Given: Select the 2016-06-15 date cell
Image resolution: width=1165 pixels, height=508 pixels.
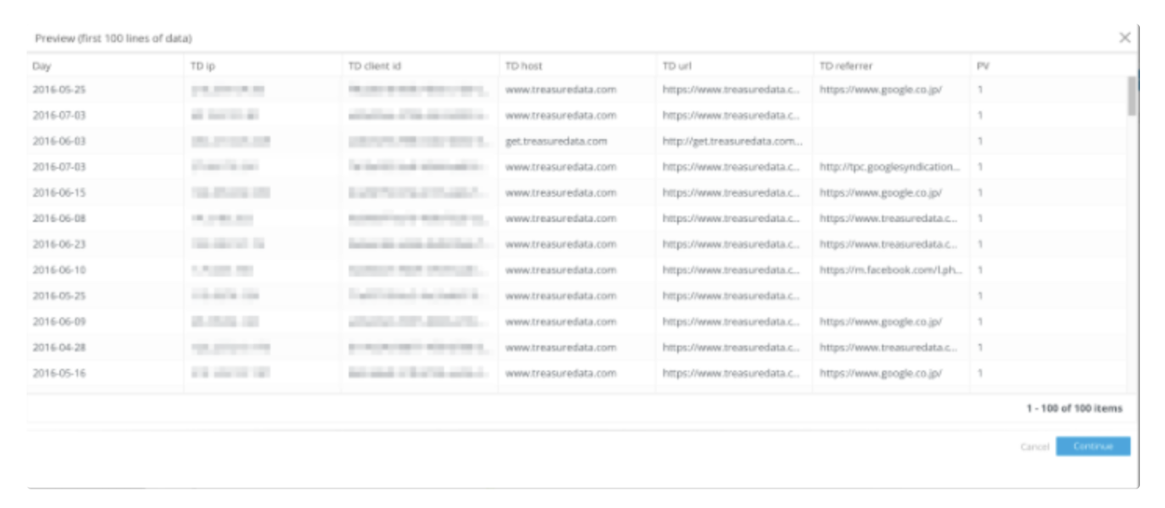Looking at the screenshot, I should tap(59, 193).
